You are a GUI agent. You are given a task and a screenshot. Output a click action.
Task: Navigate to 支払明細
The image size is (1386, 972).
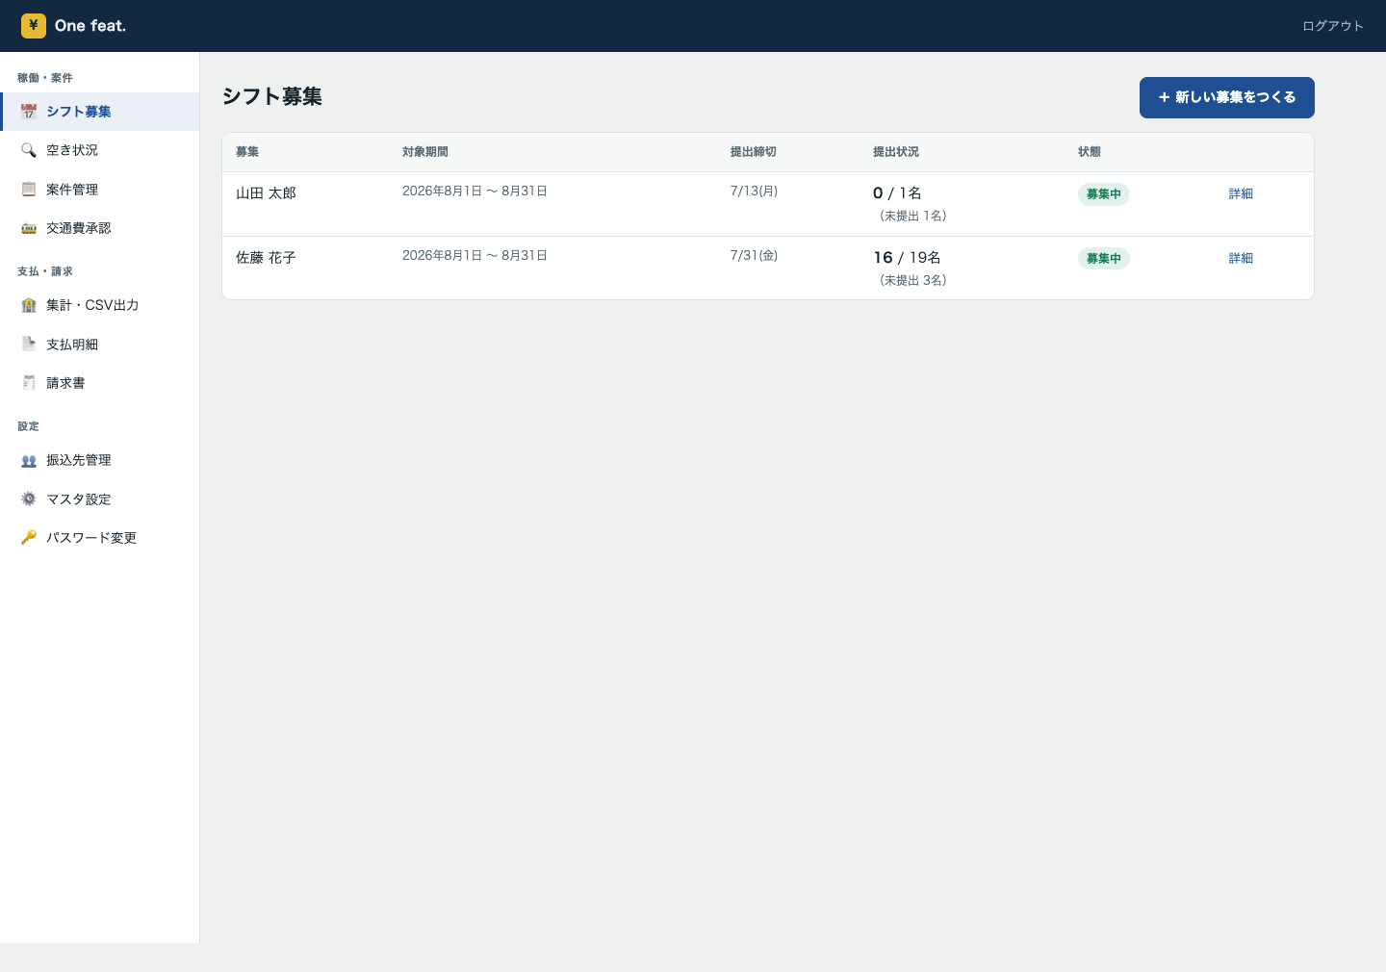click(x=100, y=344)
